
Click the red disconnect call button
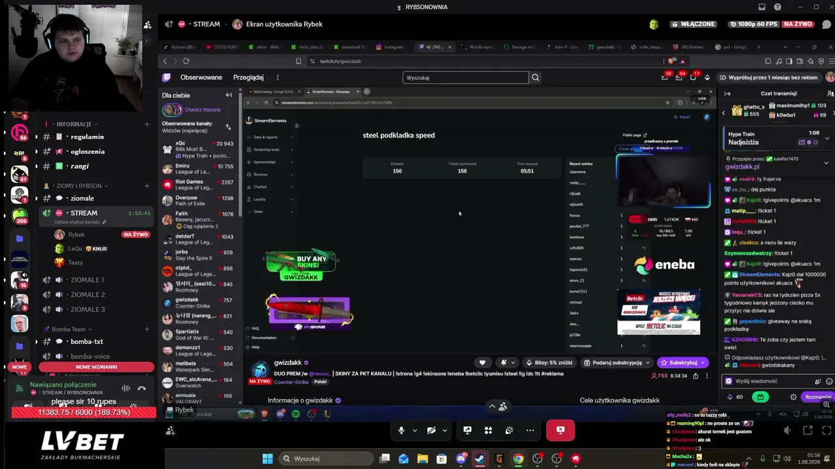pyautogui.click(x=560, y=430)
